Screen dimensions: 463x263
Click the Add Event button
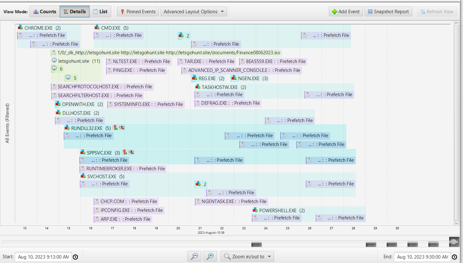pyautogui.click(x=346, y=12)
